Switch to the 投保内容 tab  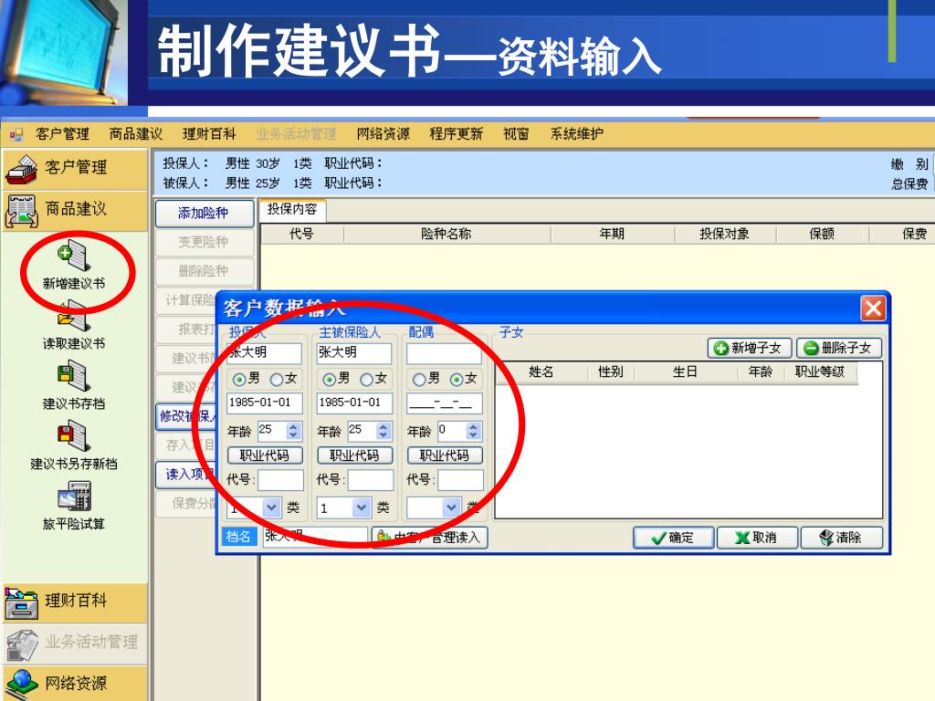292,209
